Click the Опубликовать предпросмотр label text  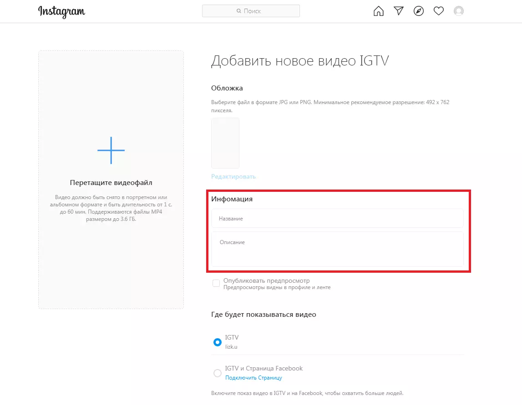click(266, 280)
